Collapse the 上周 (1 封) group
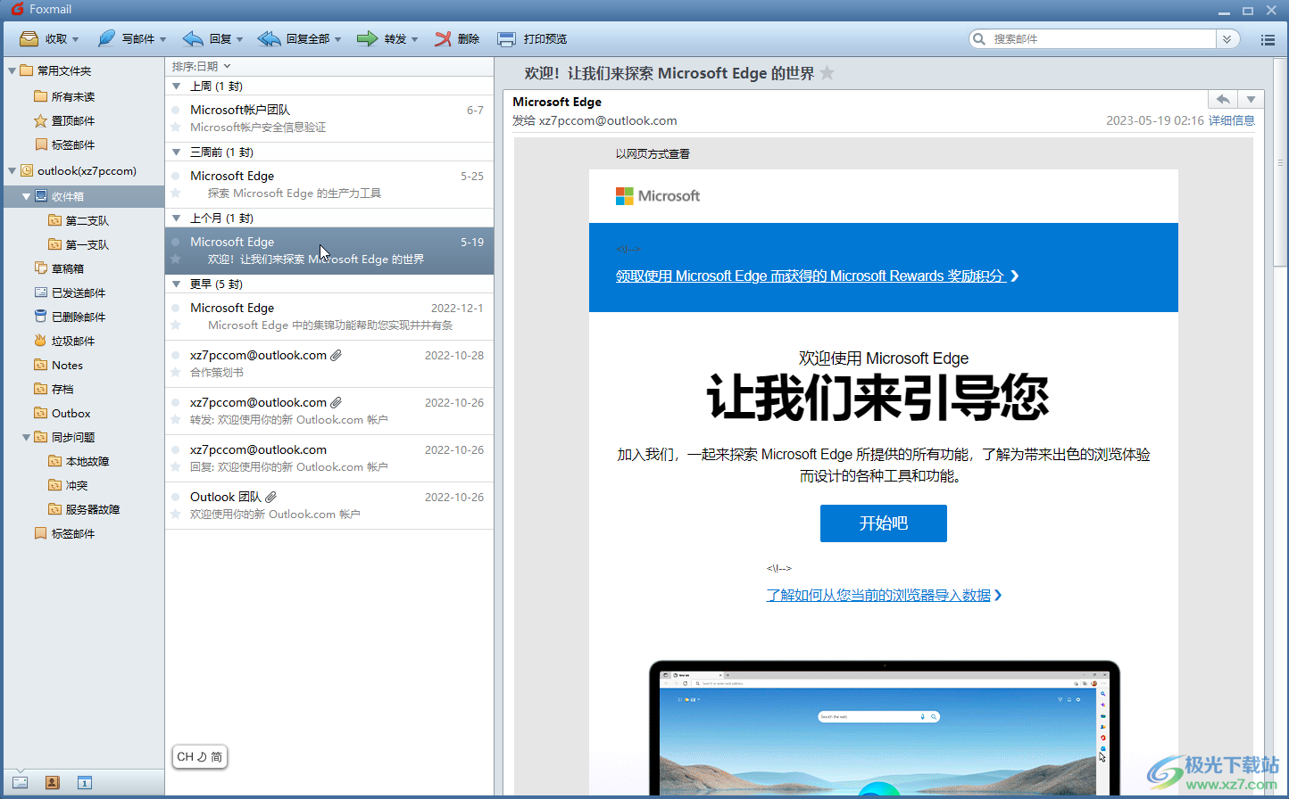The image size is (1289, 799). click(x=177, y=86)
